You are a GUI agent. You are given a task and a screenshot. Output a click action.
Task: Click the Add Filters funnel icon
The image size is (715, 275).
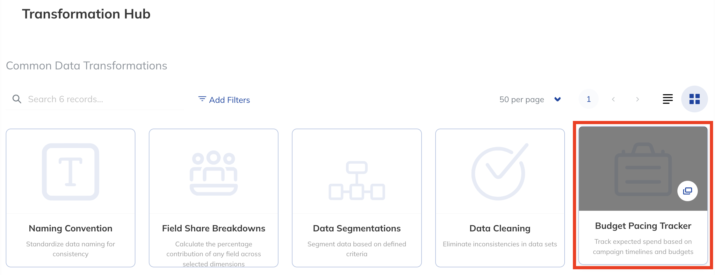(202, 99)
